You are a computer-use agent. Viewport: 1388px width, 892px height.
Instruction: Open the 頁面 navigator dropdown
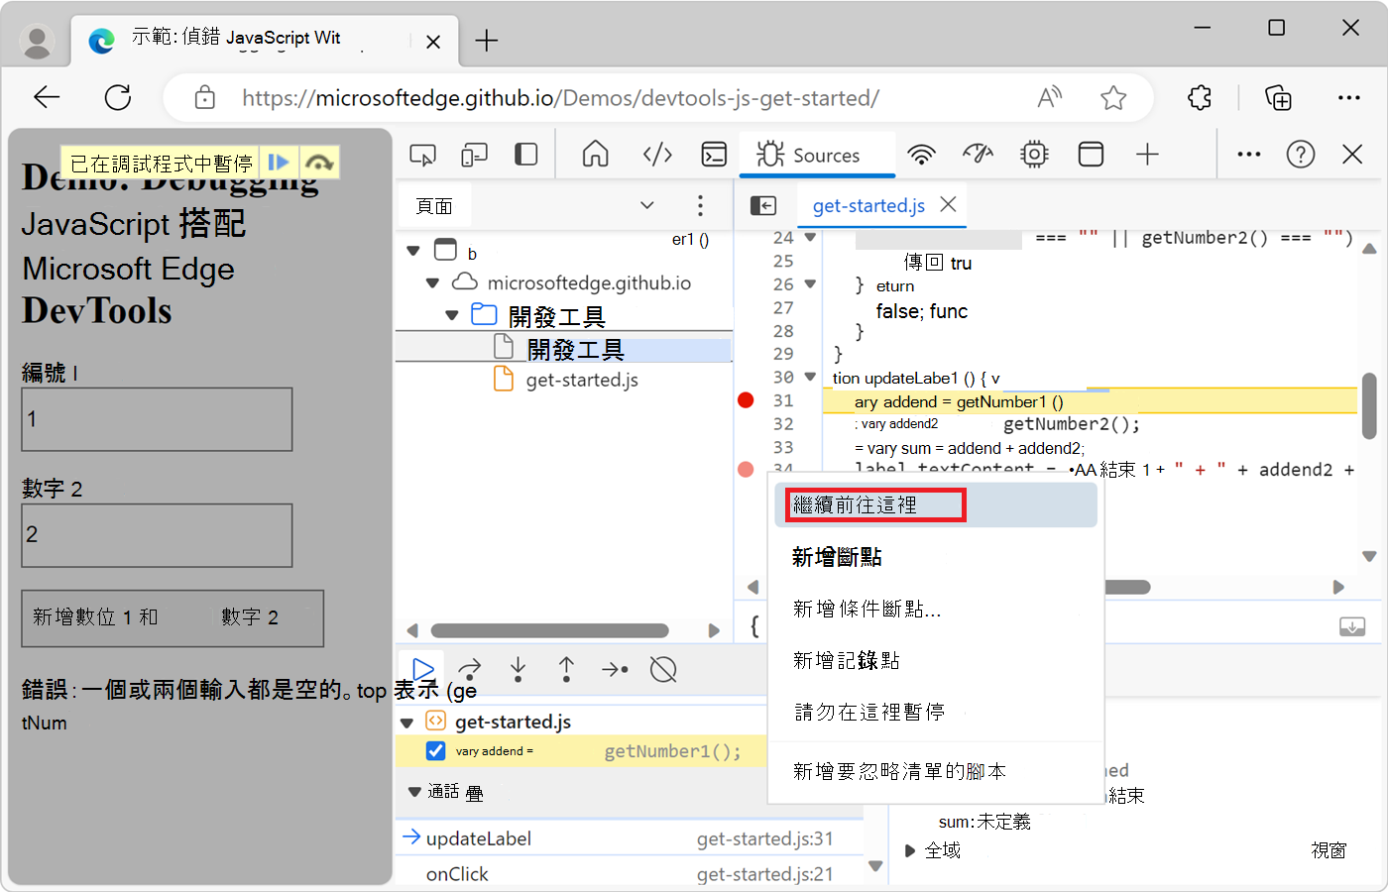click(x=647, y=205)
